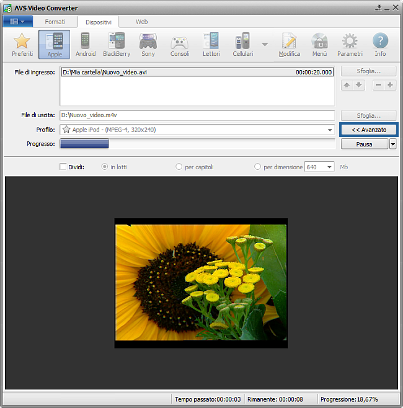The width and height of the screenshot is (403, 408).
Task: Expand the Profilo dropdown list
Action: tap(330, 130)
